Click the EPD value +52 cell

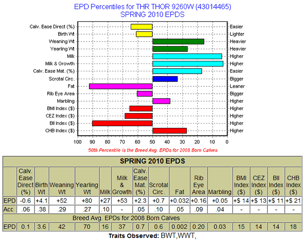[x=62, y=200]
